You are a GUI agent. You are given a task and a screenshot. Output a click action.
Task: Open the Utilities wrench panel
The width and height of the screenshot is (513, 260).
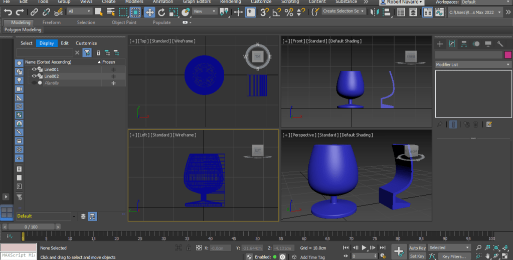coord(499,44)
